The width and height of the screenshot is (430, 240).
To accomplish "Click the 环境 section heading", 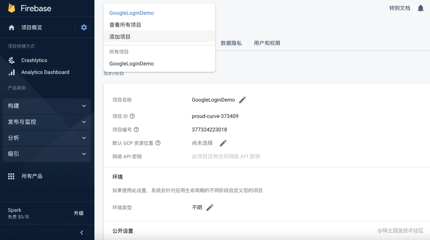I will 117,177.
